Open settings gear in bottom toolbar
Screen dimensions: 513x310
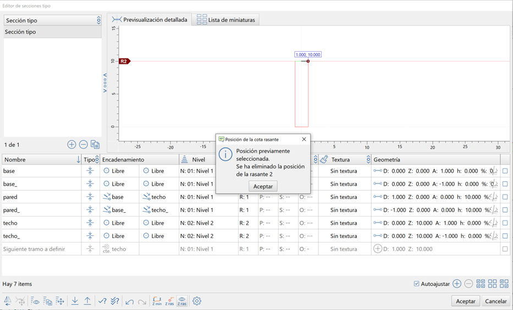click(x=197, y=301)
